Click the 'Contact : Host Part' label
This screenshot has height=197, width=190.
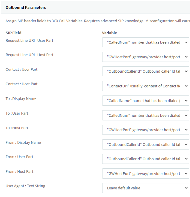[22, 84]
